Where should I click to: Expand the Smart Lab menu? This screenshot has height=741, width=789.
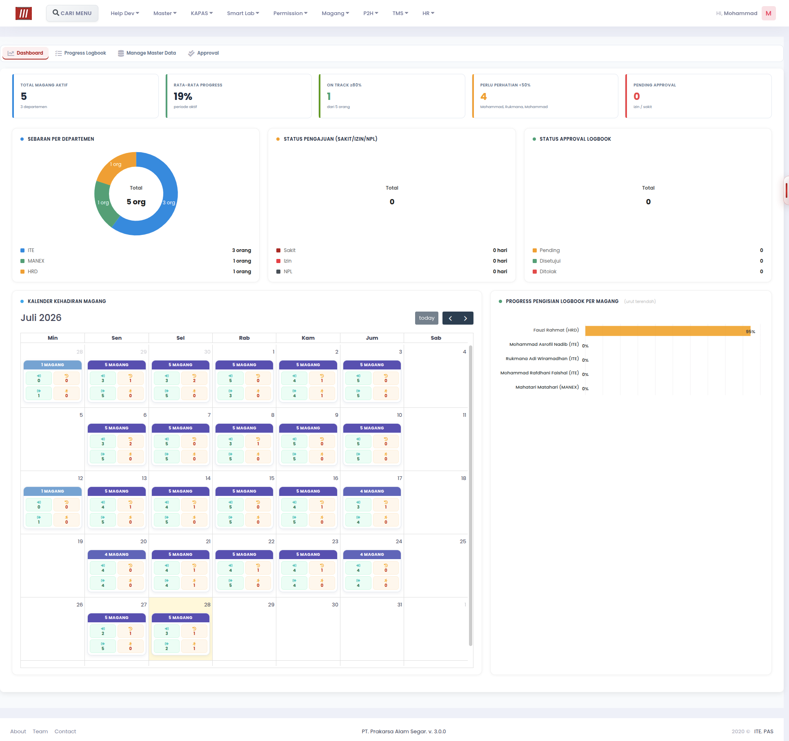[x=243, y=13]
